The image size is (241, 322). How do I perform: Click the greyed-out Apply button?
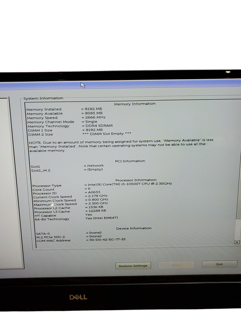pos(176,265)
